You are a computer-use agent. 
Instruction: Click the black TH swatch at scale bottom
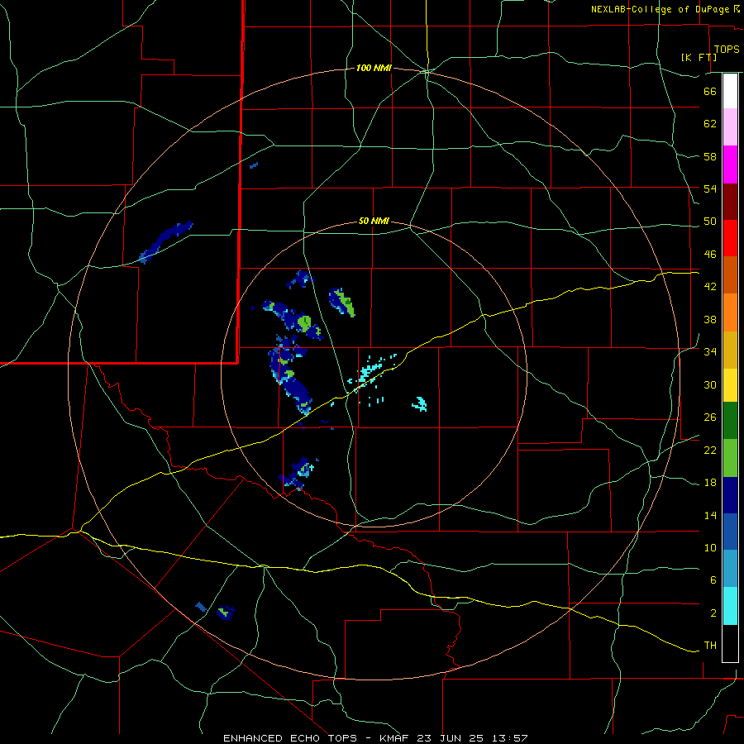(x=730, y=643)
